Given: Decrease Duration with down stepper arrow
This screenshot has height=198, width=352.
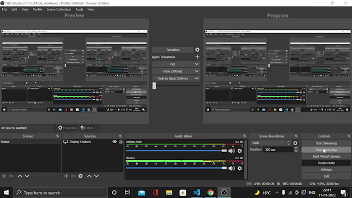Looking at the screenshot, I should point(296,151).
